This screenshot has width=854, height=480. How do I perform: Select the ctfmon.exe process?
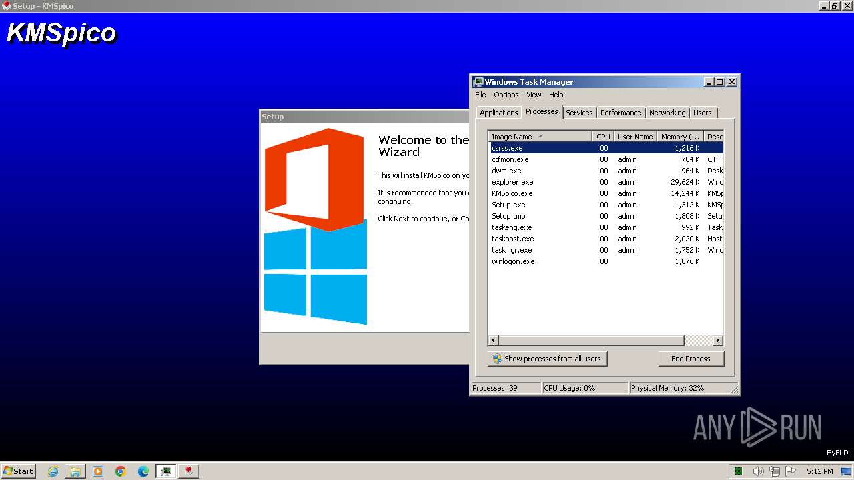pyautogui.click(x=606, y=159)
